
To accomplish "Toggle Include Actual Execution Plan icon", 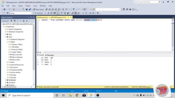I will [62, 13].
